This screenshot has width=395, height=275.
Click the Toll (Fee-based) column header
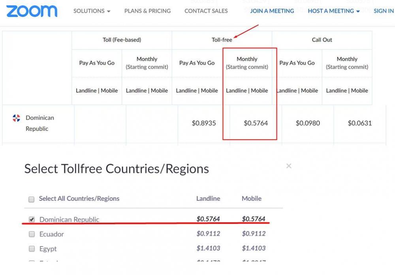[x=122, y=40]
